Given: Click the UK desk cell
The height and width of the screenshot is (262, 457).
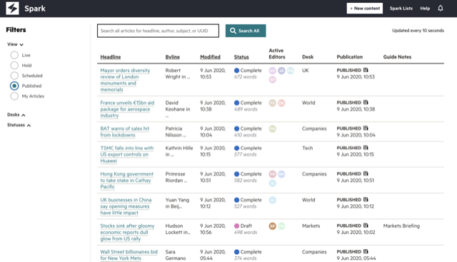Looking at the screenshot, I should (x=305, y=70).
